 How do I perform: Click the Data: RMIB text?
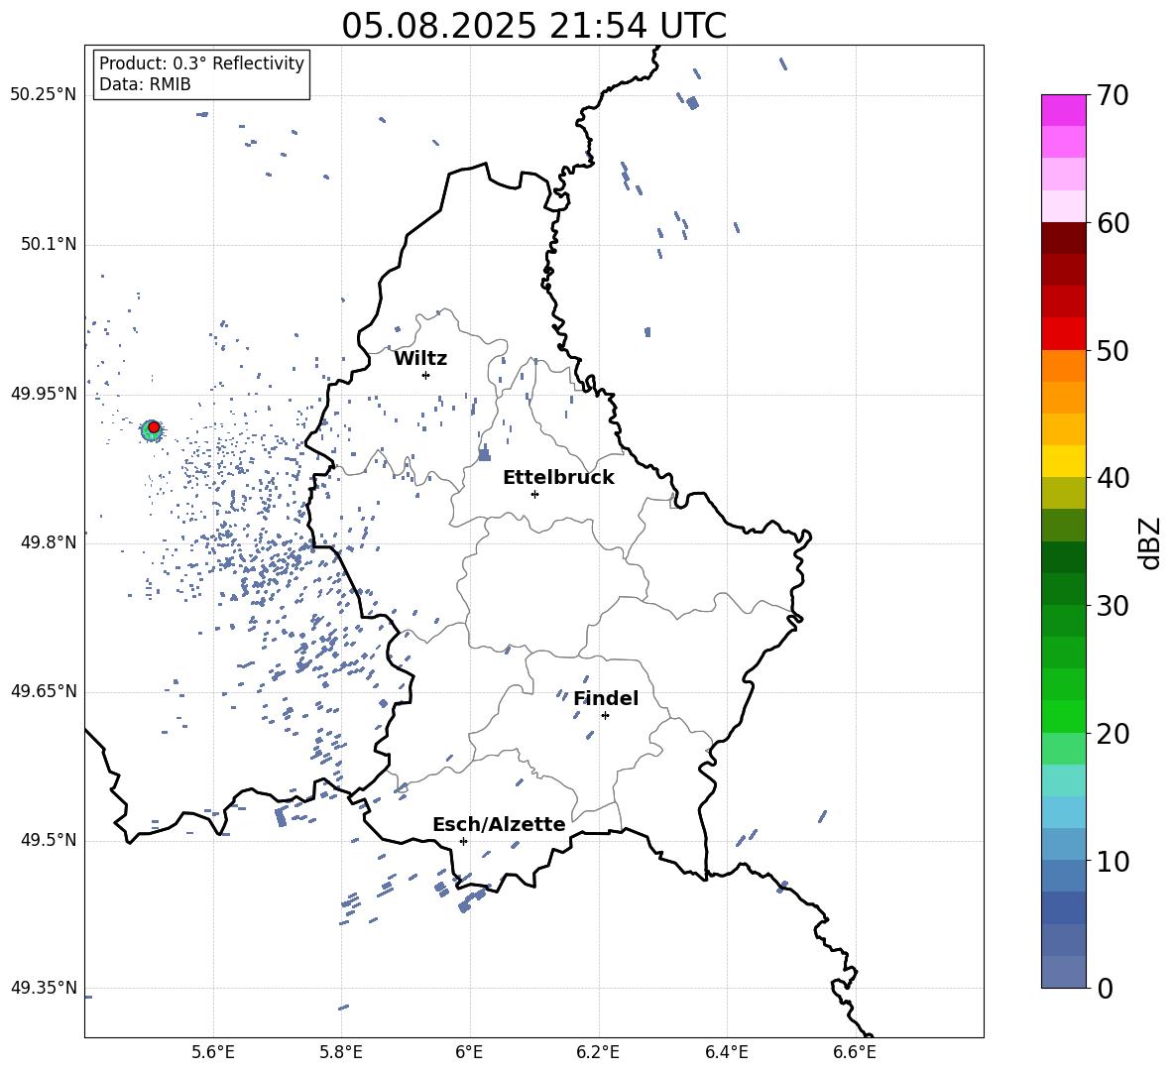[145, 84]
